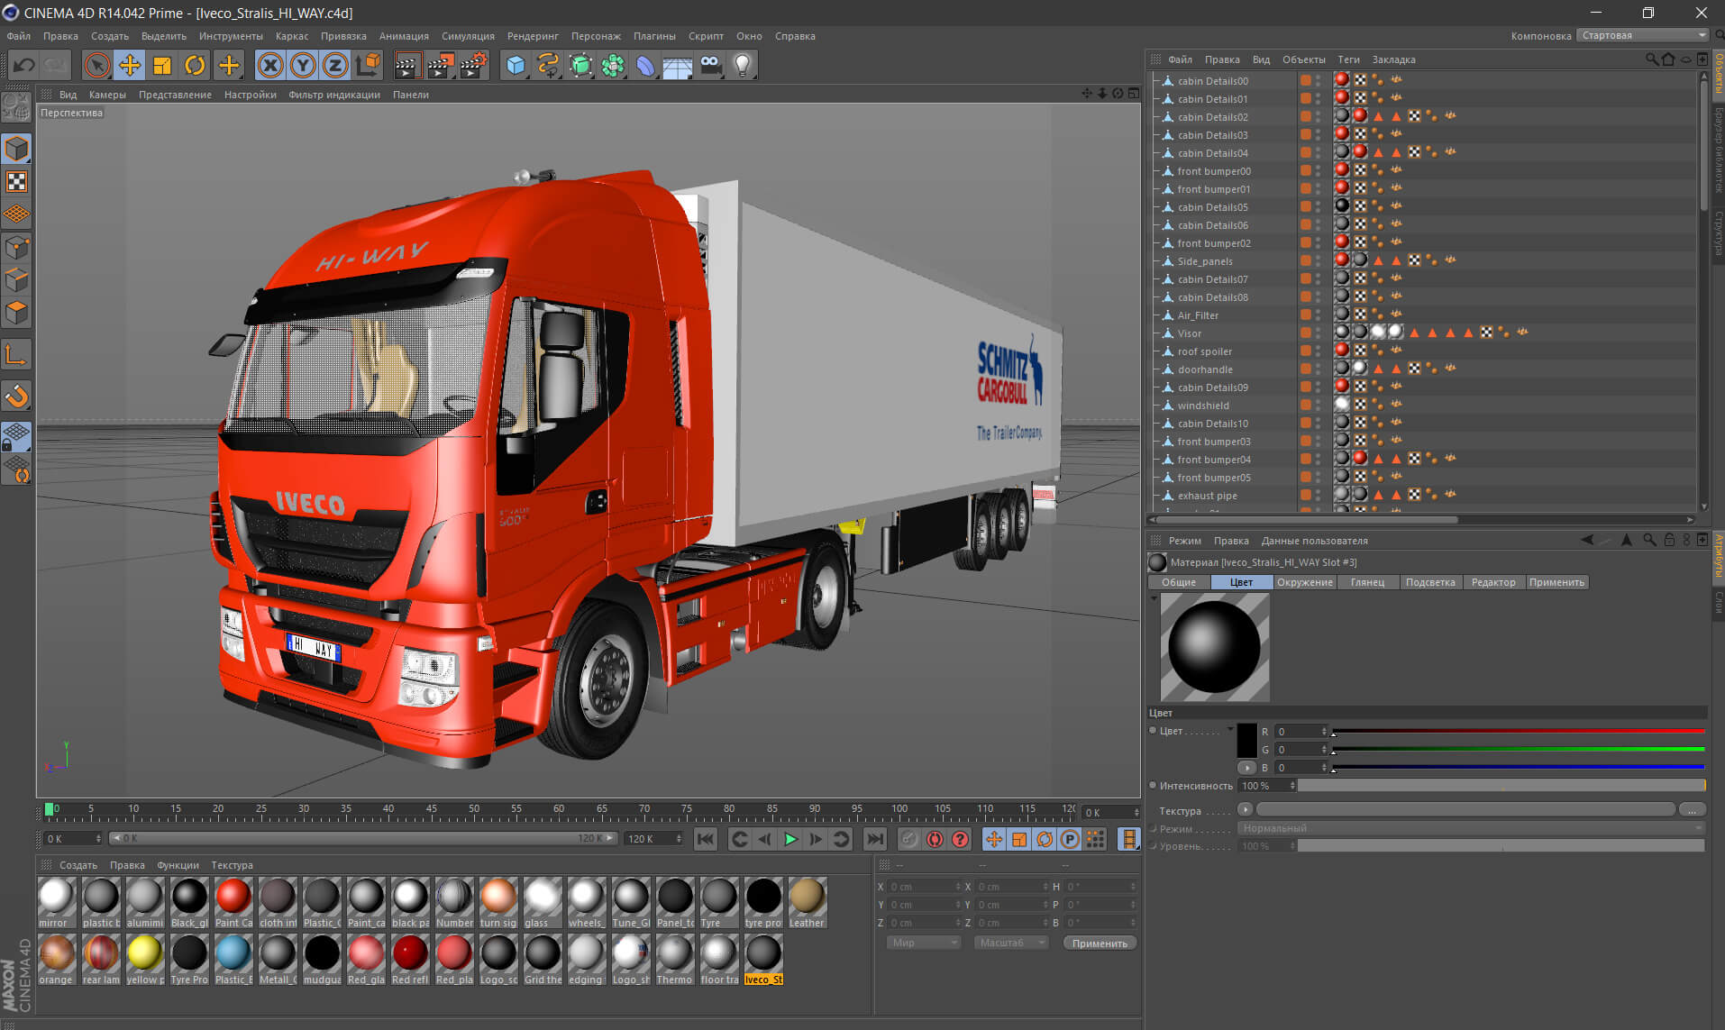The image size is (1725, 1030).
Task: Toggle the X axis lock icon
Action: pyautogui.click(x=270, y=65)
